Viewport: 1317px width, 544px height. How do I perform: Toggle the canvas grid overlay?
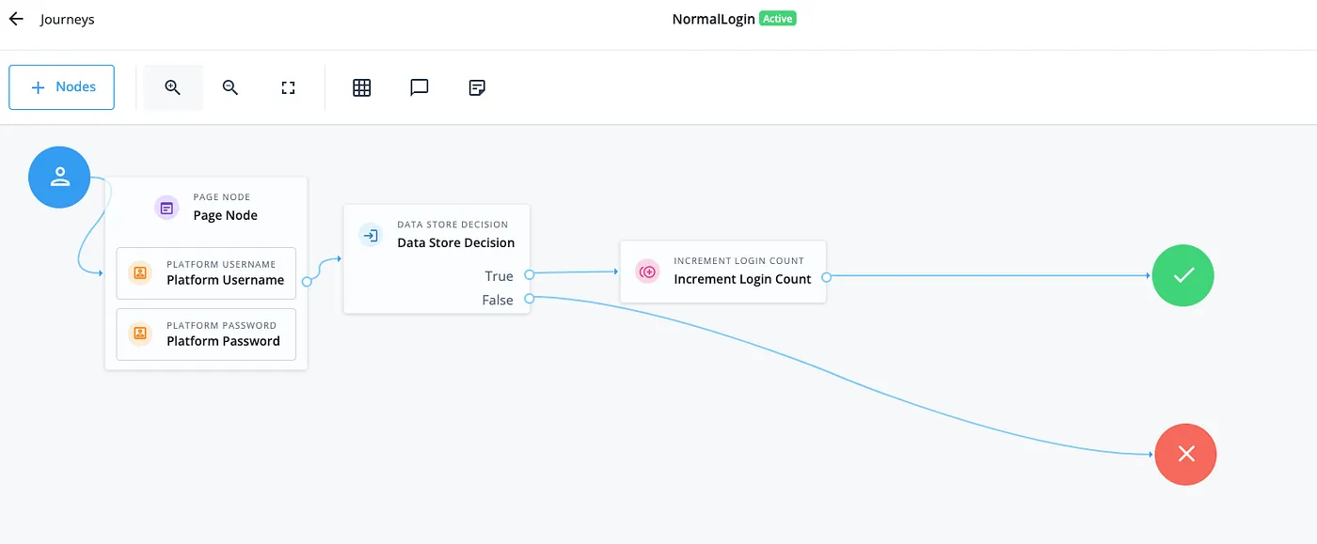[362, 86]
